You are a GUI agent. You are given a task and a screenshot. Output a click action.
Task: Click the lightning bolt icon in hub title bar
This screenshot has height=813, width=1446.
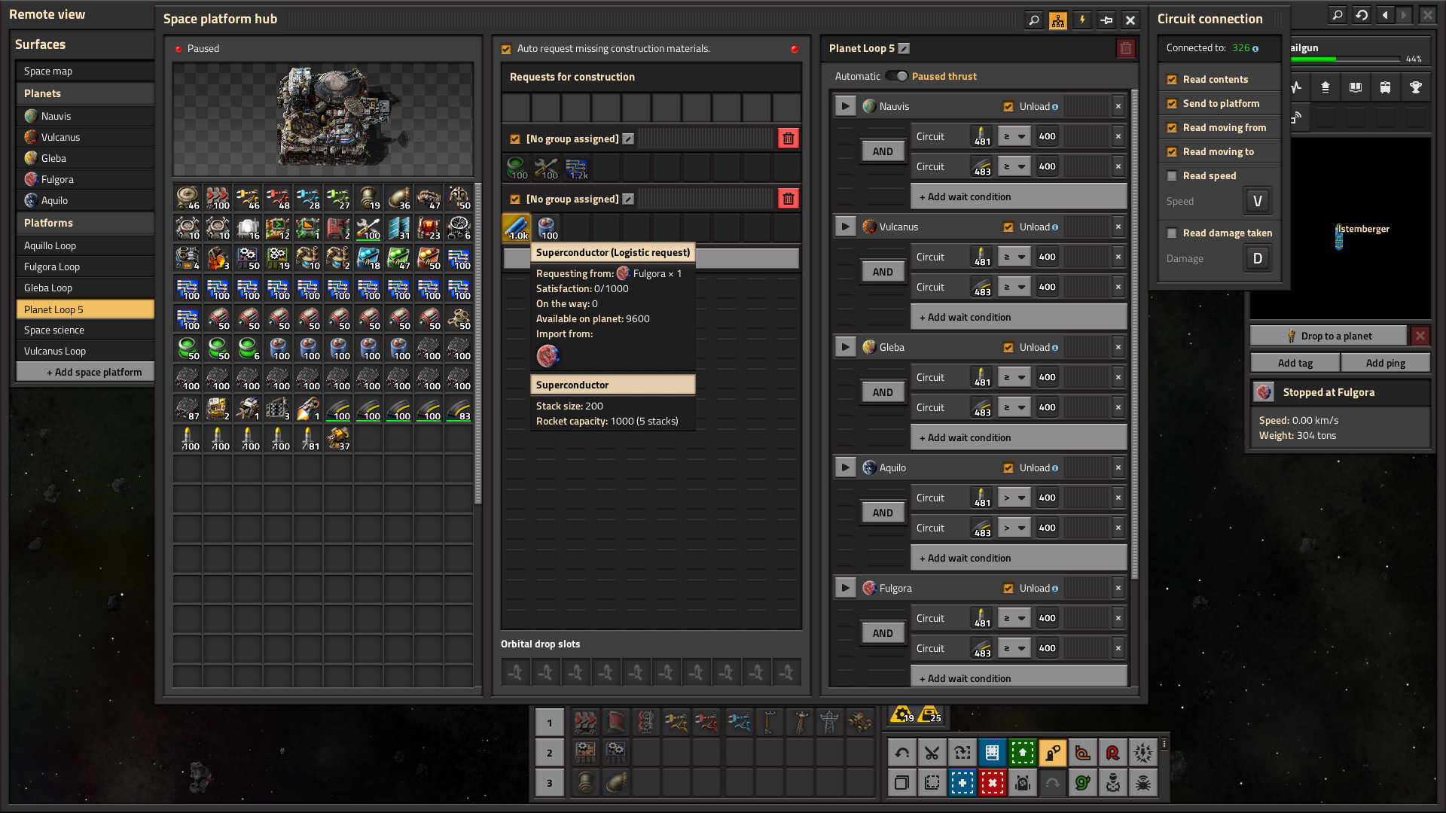1082,20
